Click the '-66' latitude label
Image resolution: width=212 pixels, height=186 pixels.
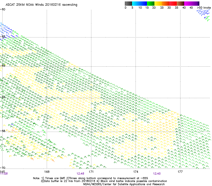point(3,97)
